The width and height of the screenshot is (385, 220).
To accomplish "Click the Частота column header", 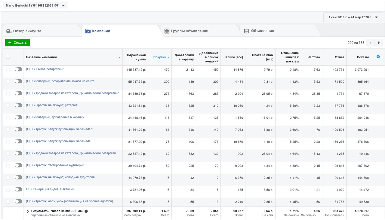I will (x=314, y=57).
